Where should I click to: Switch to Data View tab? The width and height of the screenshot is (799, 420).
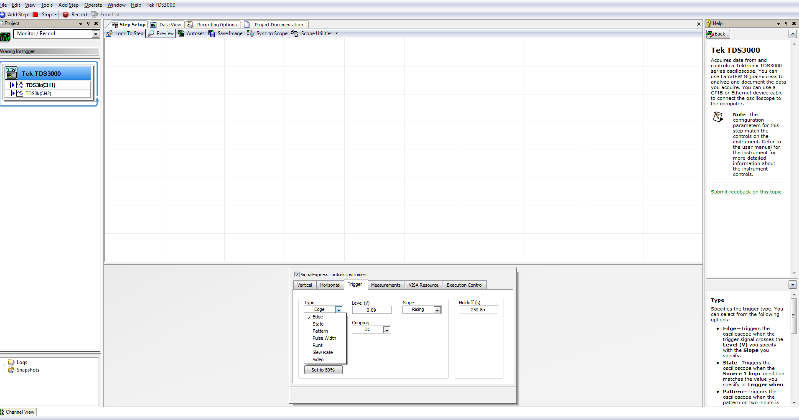[x=166, y=25]
